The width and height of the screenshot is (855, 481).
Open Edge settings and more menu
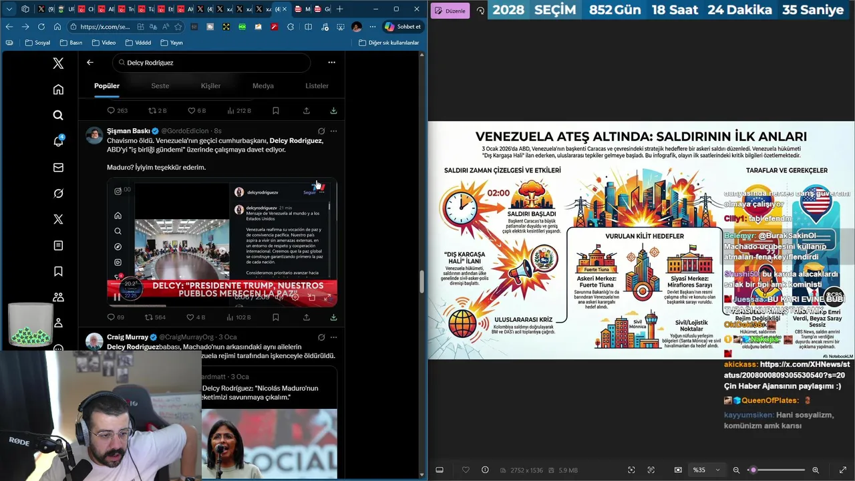372,27
